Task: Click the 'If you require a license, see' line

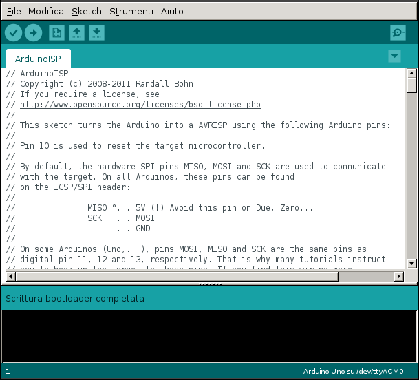Action: point(83,94)
